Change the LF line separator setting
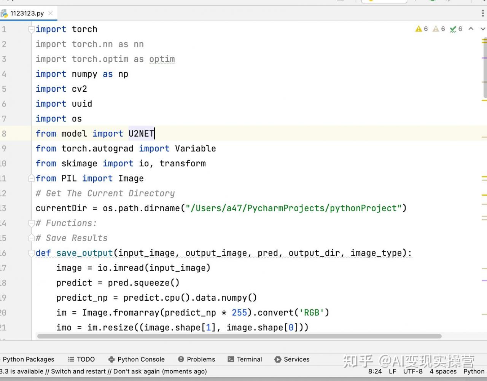The width and height of the screenshot is (487, 381). click(x=392, y=371)
